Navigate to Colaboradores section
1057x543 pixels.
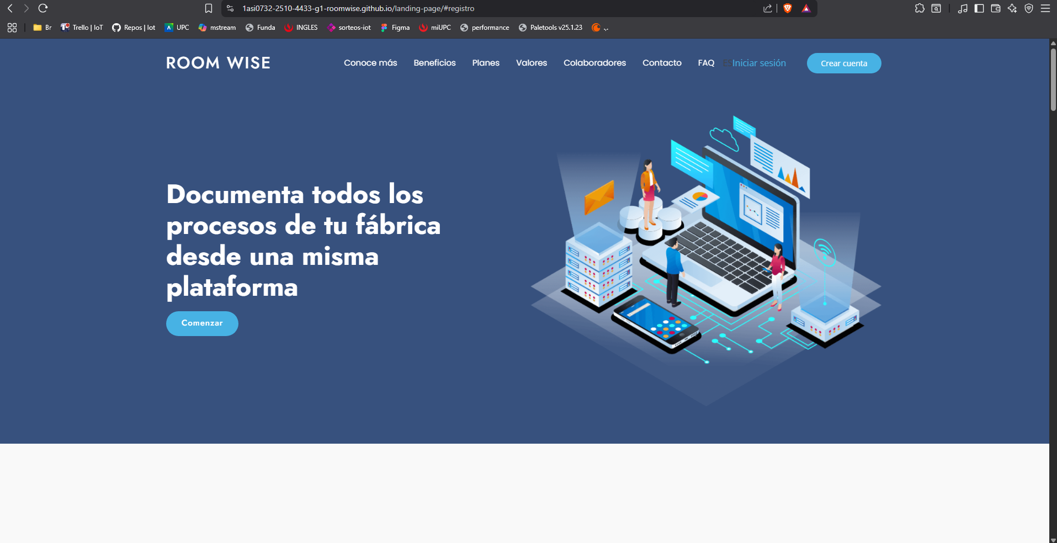(594, 63)
